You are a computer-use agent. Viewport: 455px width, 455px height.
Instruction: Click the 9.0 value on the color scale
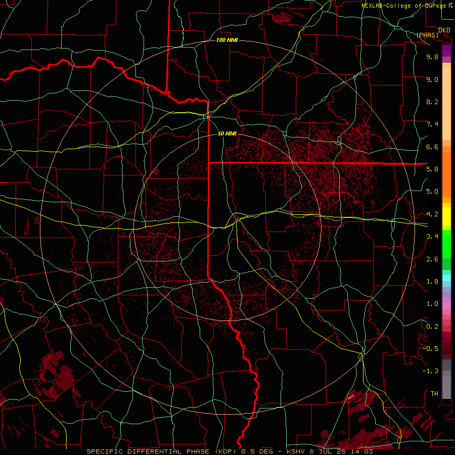432,79
